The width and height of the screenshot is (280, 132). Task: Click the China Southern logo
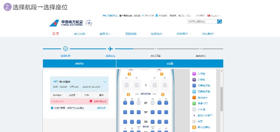(x=66, y=23)
